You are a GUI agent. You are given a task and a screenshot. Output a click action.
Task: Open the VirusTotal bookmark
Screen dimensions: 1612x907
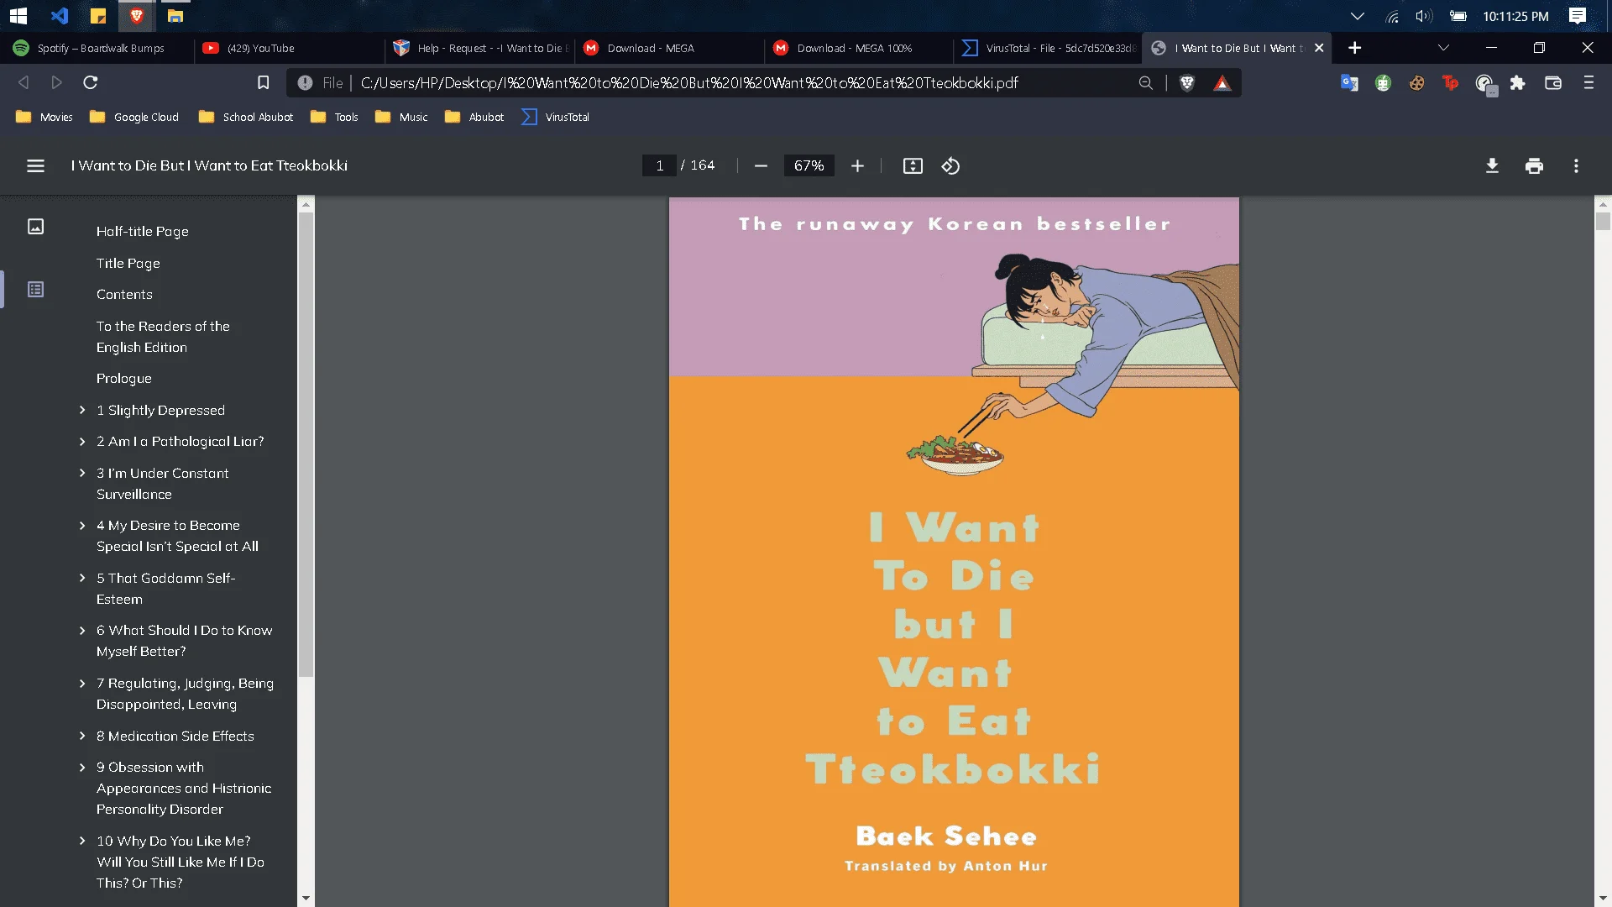click(555, 117)
